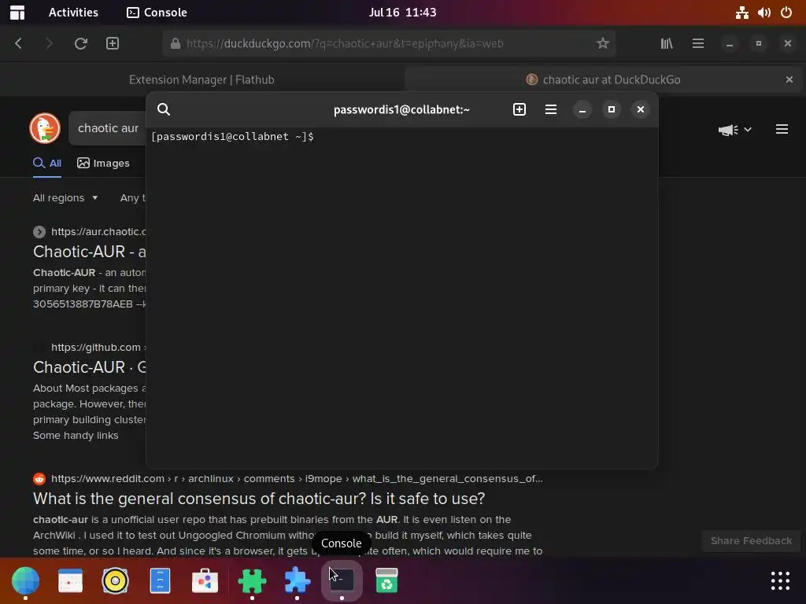The width and height of the screenshot is (806, 604).
Task: Click the browser back arrow button
Action: click(x=19, y=44)
